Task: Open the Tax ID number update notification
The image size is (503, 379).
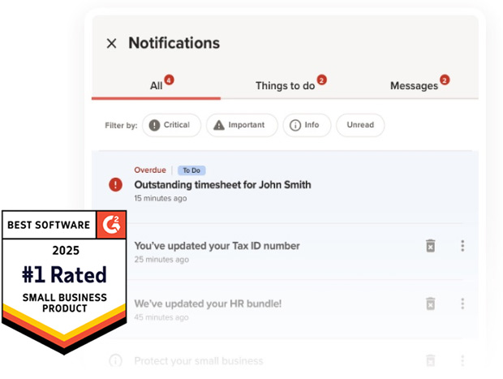Action: tap(217, 246)
